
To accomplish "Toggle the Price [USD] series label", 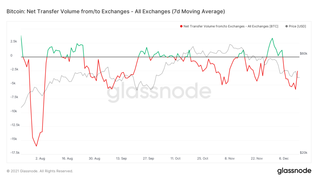I will [x=297, y=26].
